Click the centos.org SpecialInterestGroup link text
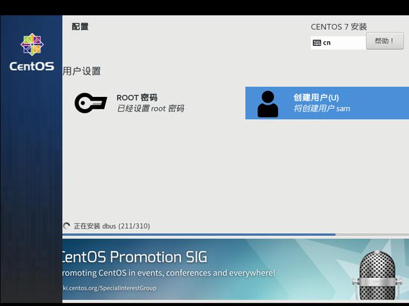The width and height of the screenshot is (409, 306). click(x=109, y=288)
